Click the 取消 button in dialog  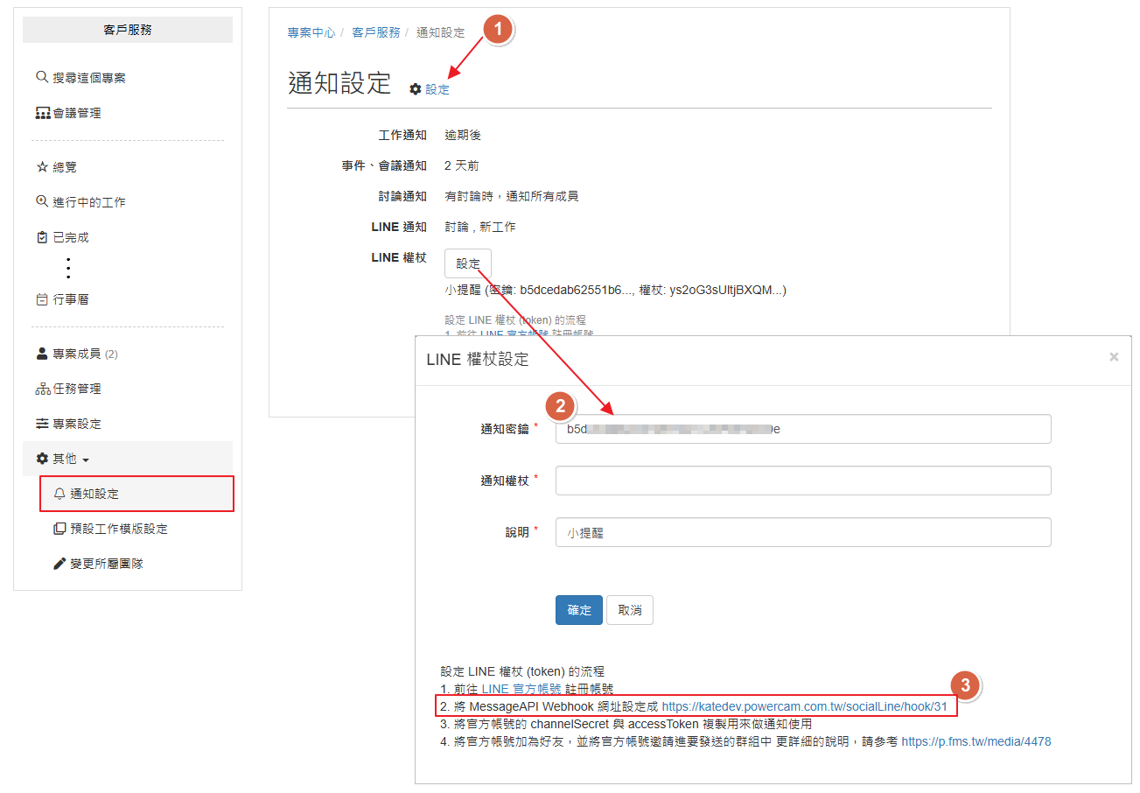(x=630, y=610)
